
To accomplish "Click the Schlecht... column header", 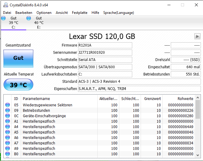I will [130, 99].
